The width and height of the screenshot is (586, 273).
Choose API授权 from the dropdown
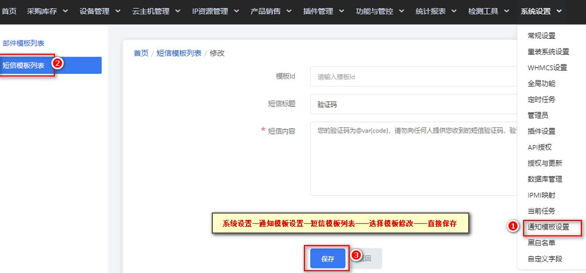(540, 147)
